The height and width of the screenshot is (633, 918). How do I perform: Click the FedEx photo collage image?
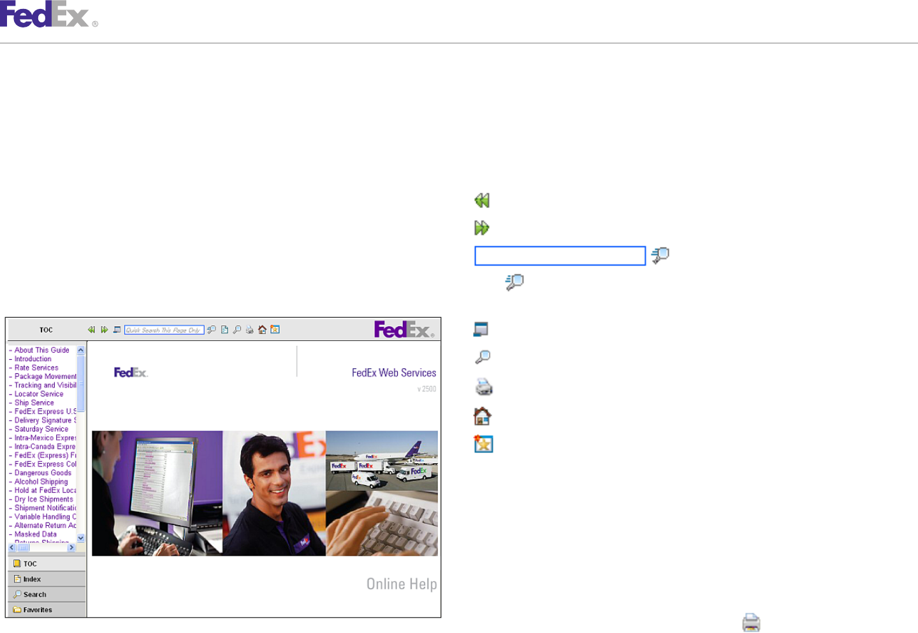click(x=265, y=493)
